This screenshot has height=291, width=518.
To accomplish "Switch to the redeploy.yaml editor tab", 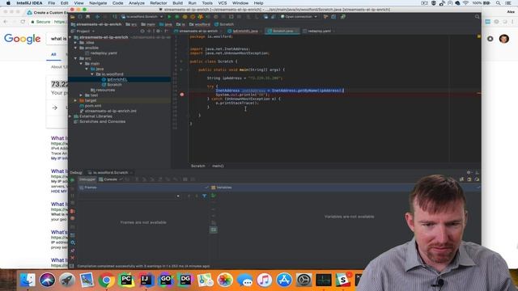I will click(x=319, y=31).
